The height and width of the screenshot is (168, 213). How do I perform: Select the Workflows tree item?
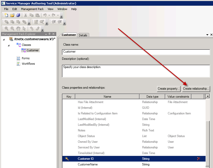[x=28, y=64]
